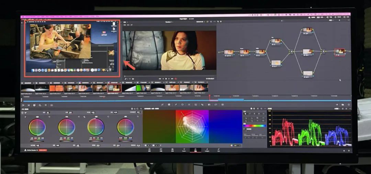Open the Curves palette
Image resolution: width=371 pixels, height=174 pixels.
pyautogui.click(x=162, y=104)
